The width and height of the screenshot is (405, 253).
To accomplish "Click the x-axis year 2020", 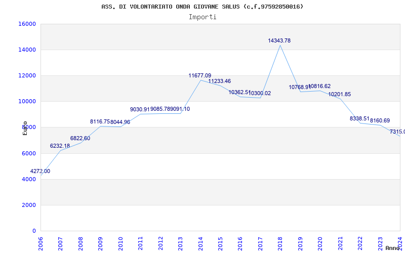I will [x=320, y=243].
